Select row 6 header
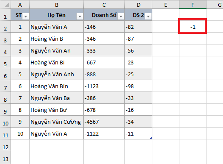Image resolution: width=223 pixels, height=164 pixels. click(x=5, y=74)
